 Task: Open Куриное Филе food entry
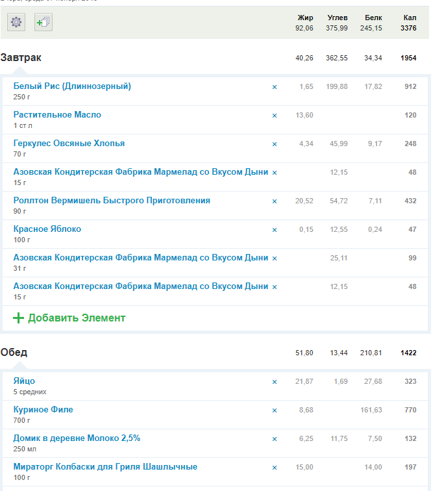tap(43, 410)
